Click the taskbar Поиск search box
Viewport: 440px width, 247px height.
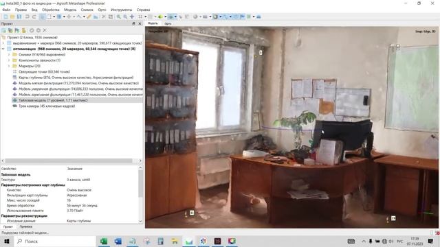point(55,241)
